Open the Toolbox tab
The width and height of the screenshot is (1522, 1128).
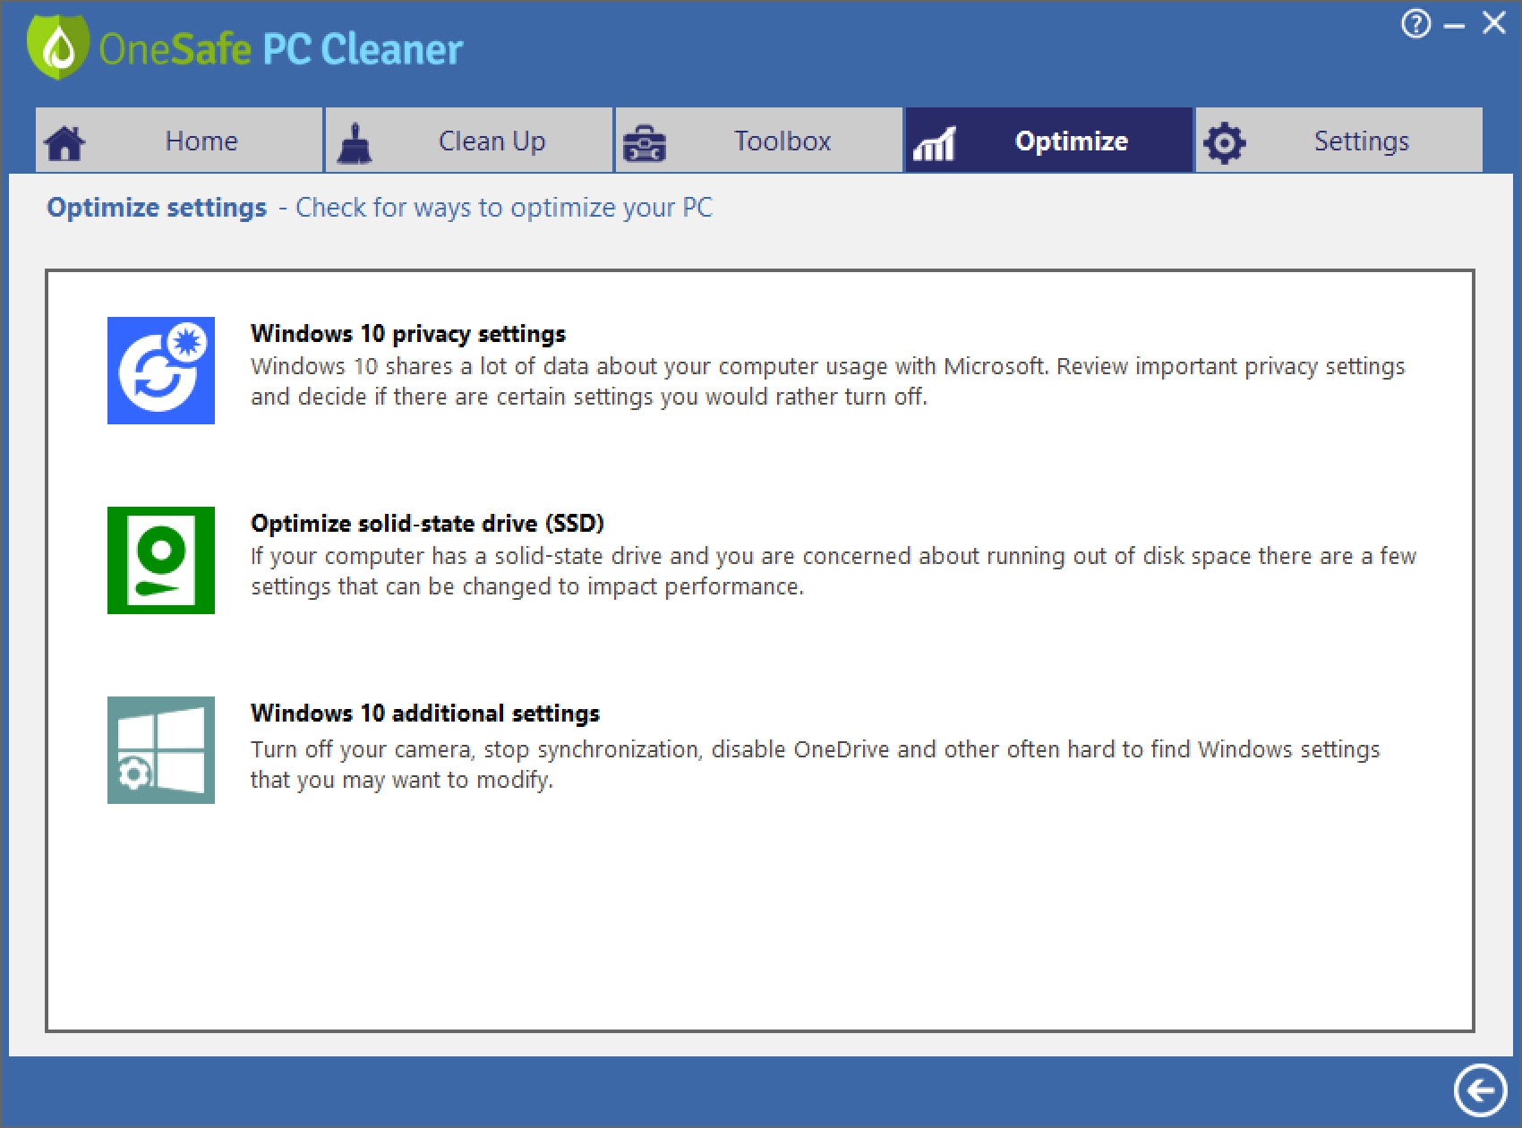(x=759, y=140)
